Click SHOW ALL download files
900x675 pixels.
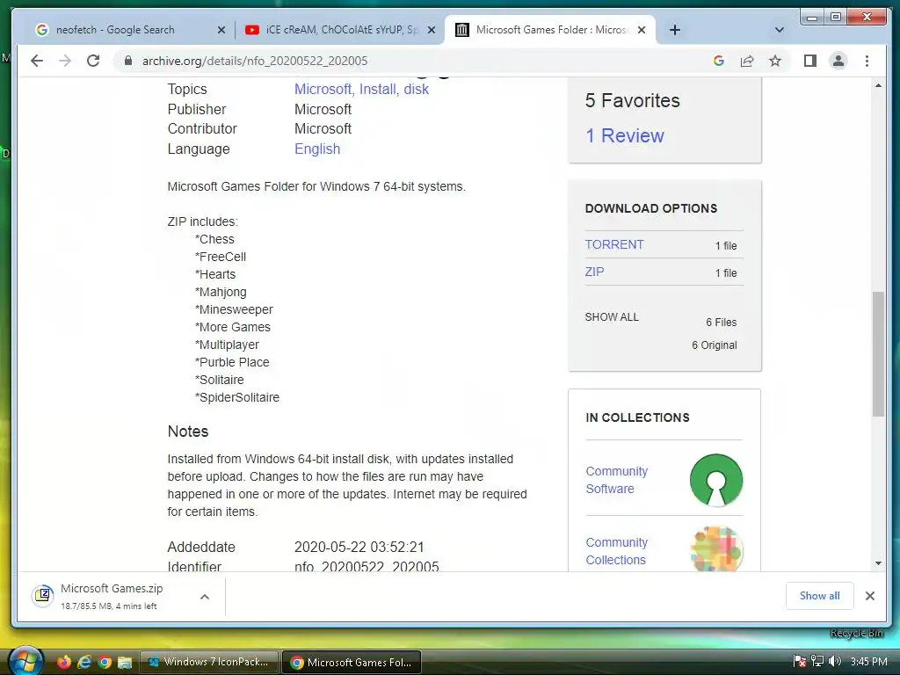(612, 316)
